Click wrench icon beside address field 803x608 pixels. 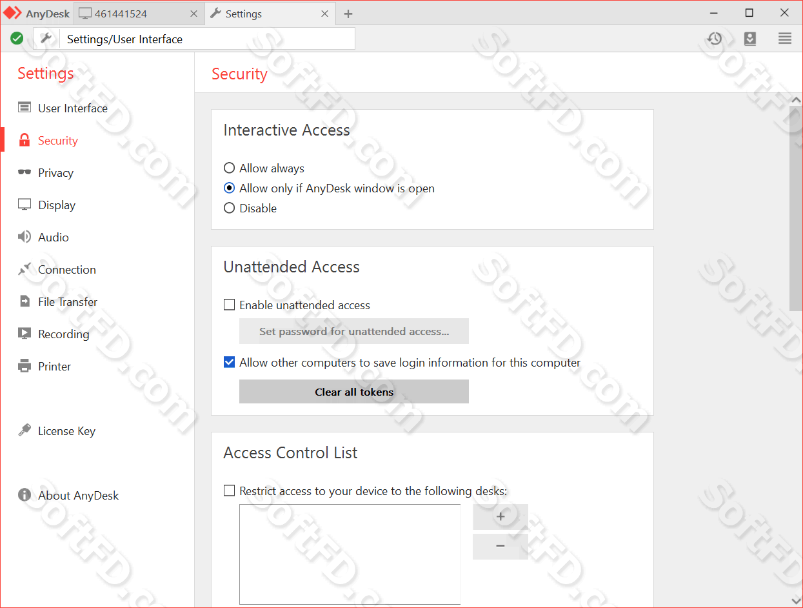46,39
